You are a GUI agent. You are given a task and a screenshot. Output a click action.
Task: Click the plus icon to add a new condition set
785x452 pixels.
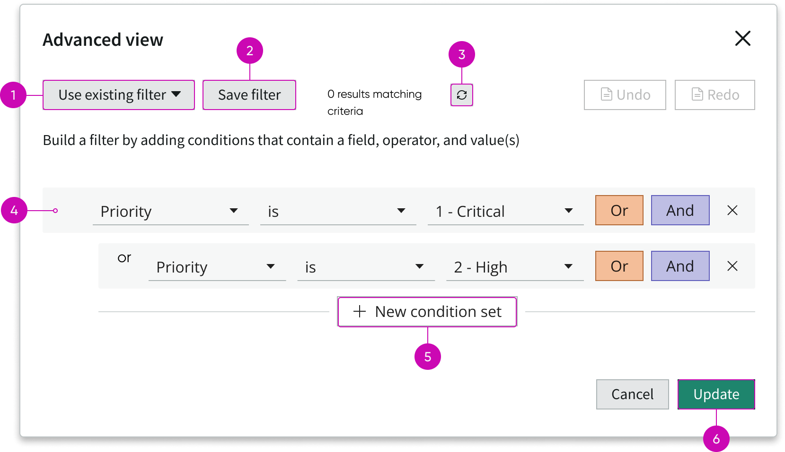pyautogui.click(x=359, y=312)
